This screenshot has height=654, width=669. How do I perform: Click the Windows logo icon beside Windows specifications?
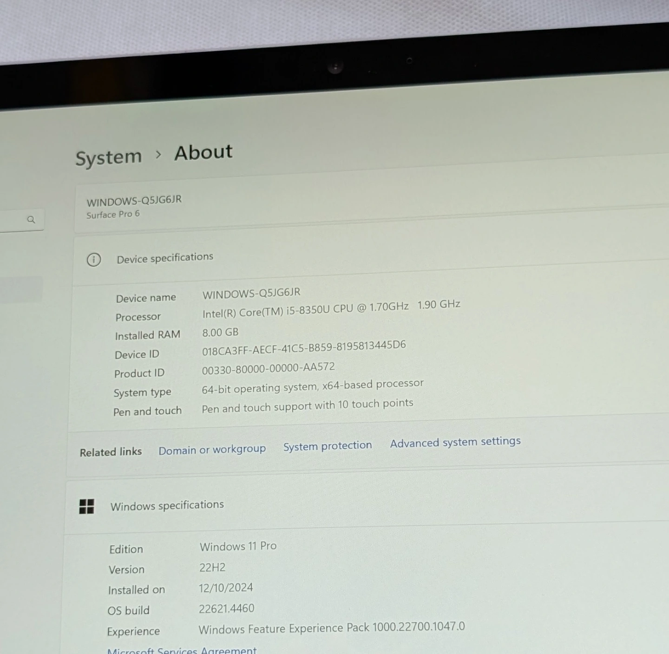86,506
